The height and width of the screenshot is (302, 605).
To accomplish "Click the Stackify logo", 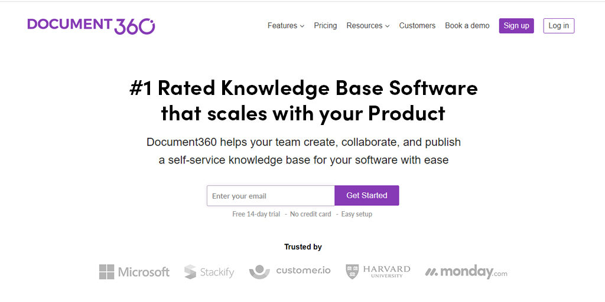I will coord(209,272).
